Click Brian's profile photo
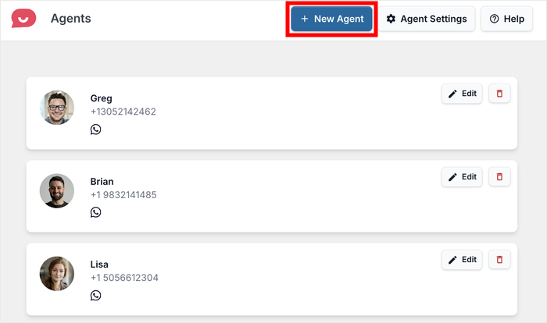 point(57,190)
